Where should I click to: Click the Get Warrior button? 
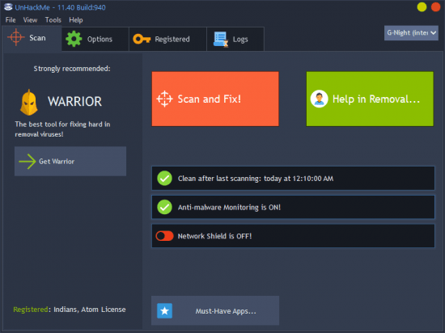click(x=70, y=162)
